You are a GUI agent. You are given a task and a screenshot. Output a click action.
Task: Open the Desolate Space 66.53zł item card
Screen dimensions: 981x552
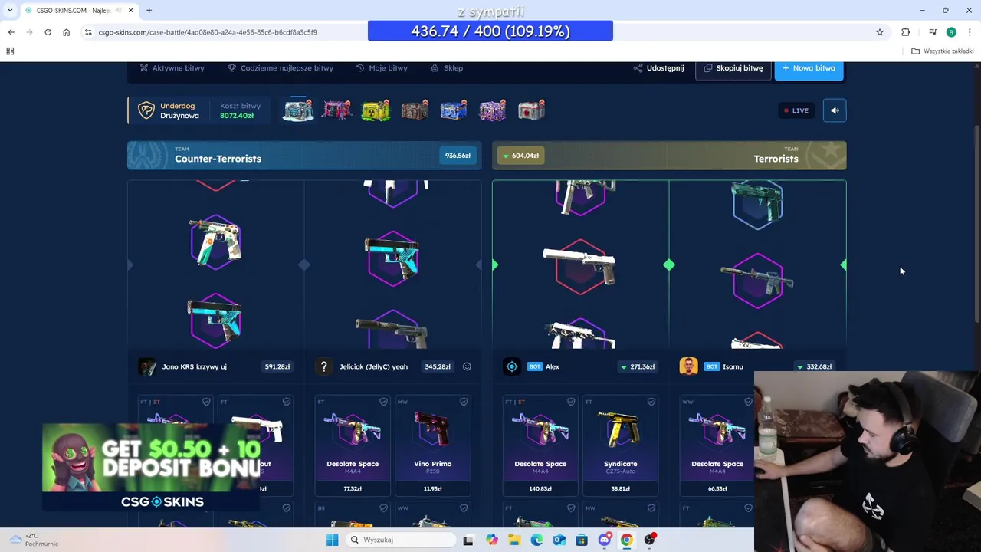click(717, 445)
